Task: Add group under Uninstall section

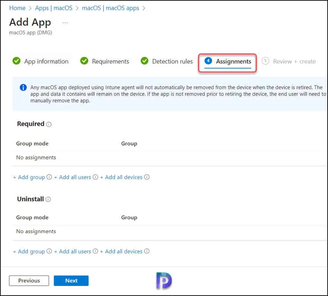Action: (x=29, y=251)
